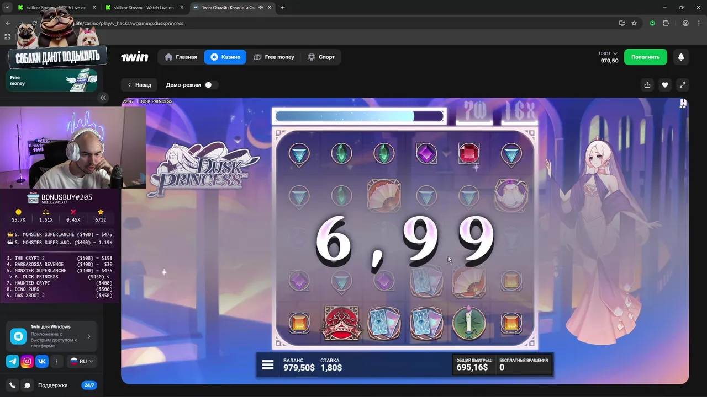Click the red crown symbol on reels
The width and height of the screenshot is (707, 397).
[341, 323]
